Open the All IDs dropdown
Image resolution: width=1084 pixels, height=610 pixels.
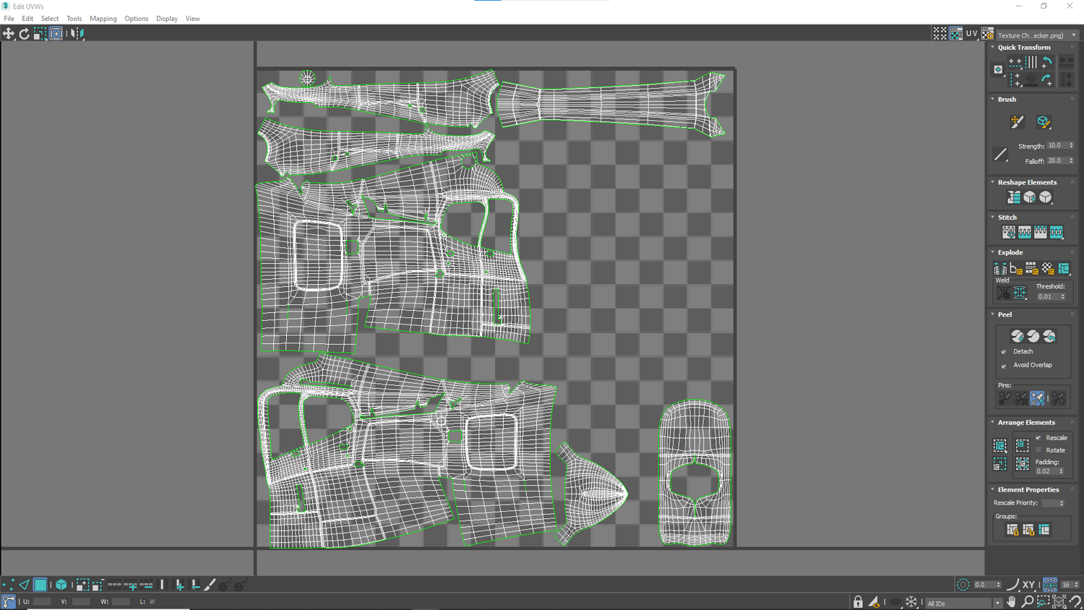[963, 603]
